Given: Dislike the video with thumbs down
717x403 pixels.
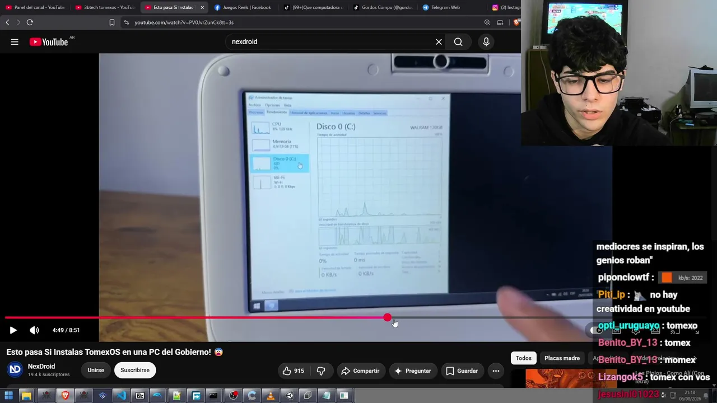Looking at the screenshot, I should [321, 371].
